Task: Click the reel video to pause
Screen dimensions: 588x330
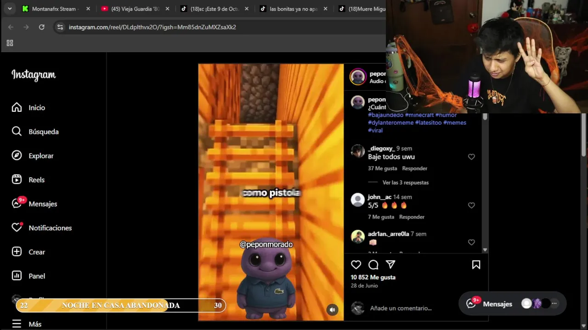Action: click(271, 192)
